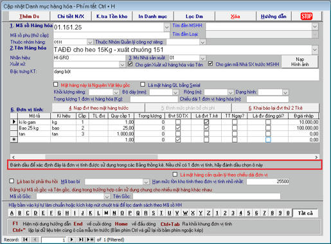The width and height of the screenshot is (331, 244).
Task: Check 'Là mặt hàng QL bằng Serial'
Action: (x=143, y=85)
